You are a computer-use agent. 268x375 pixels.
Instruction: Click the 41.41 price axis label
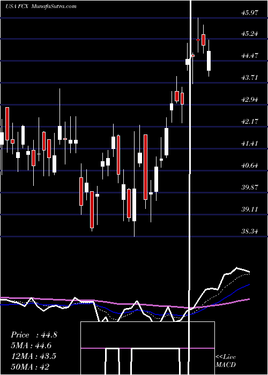pyautogui.click(x=250, y=143)
